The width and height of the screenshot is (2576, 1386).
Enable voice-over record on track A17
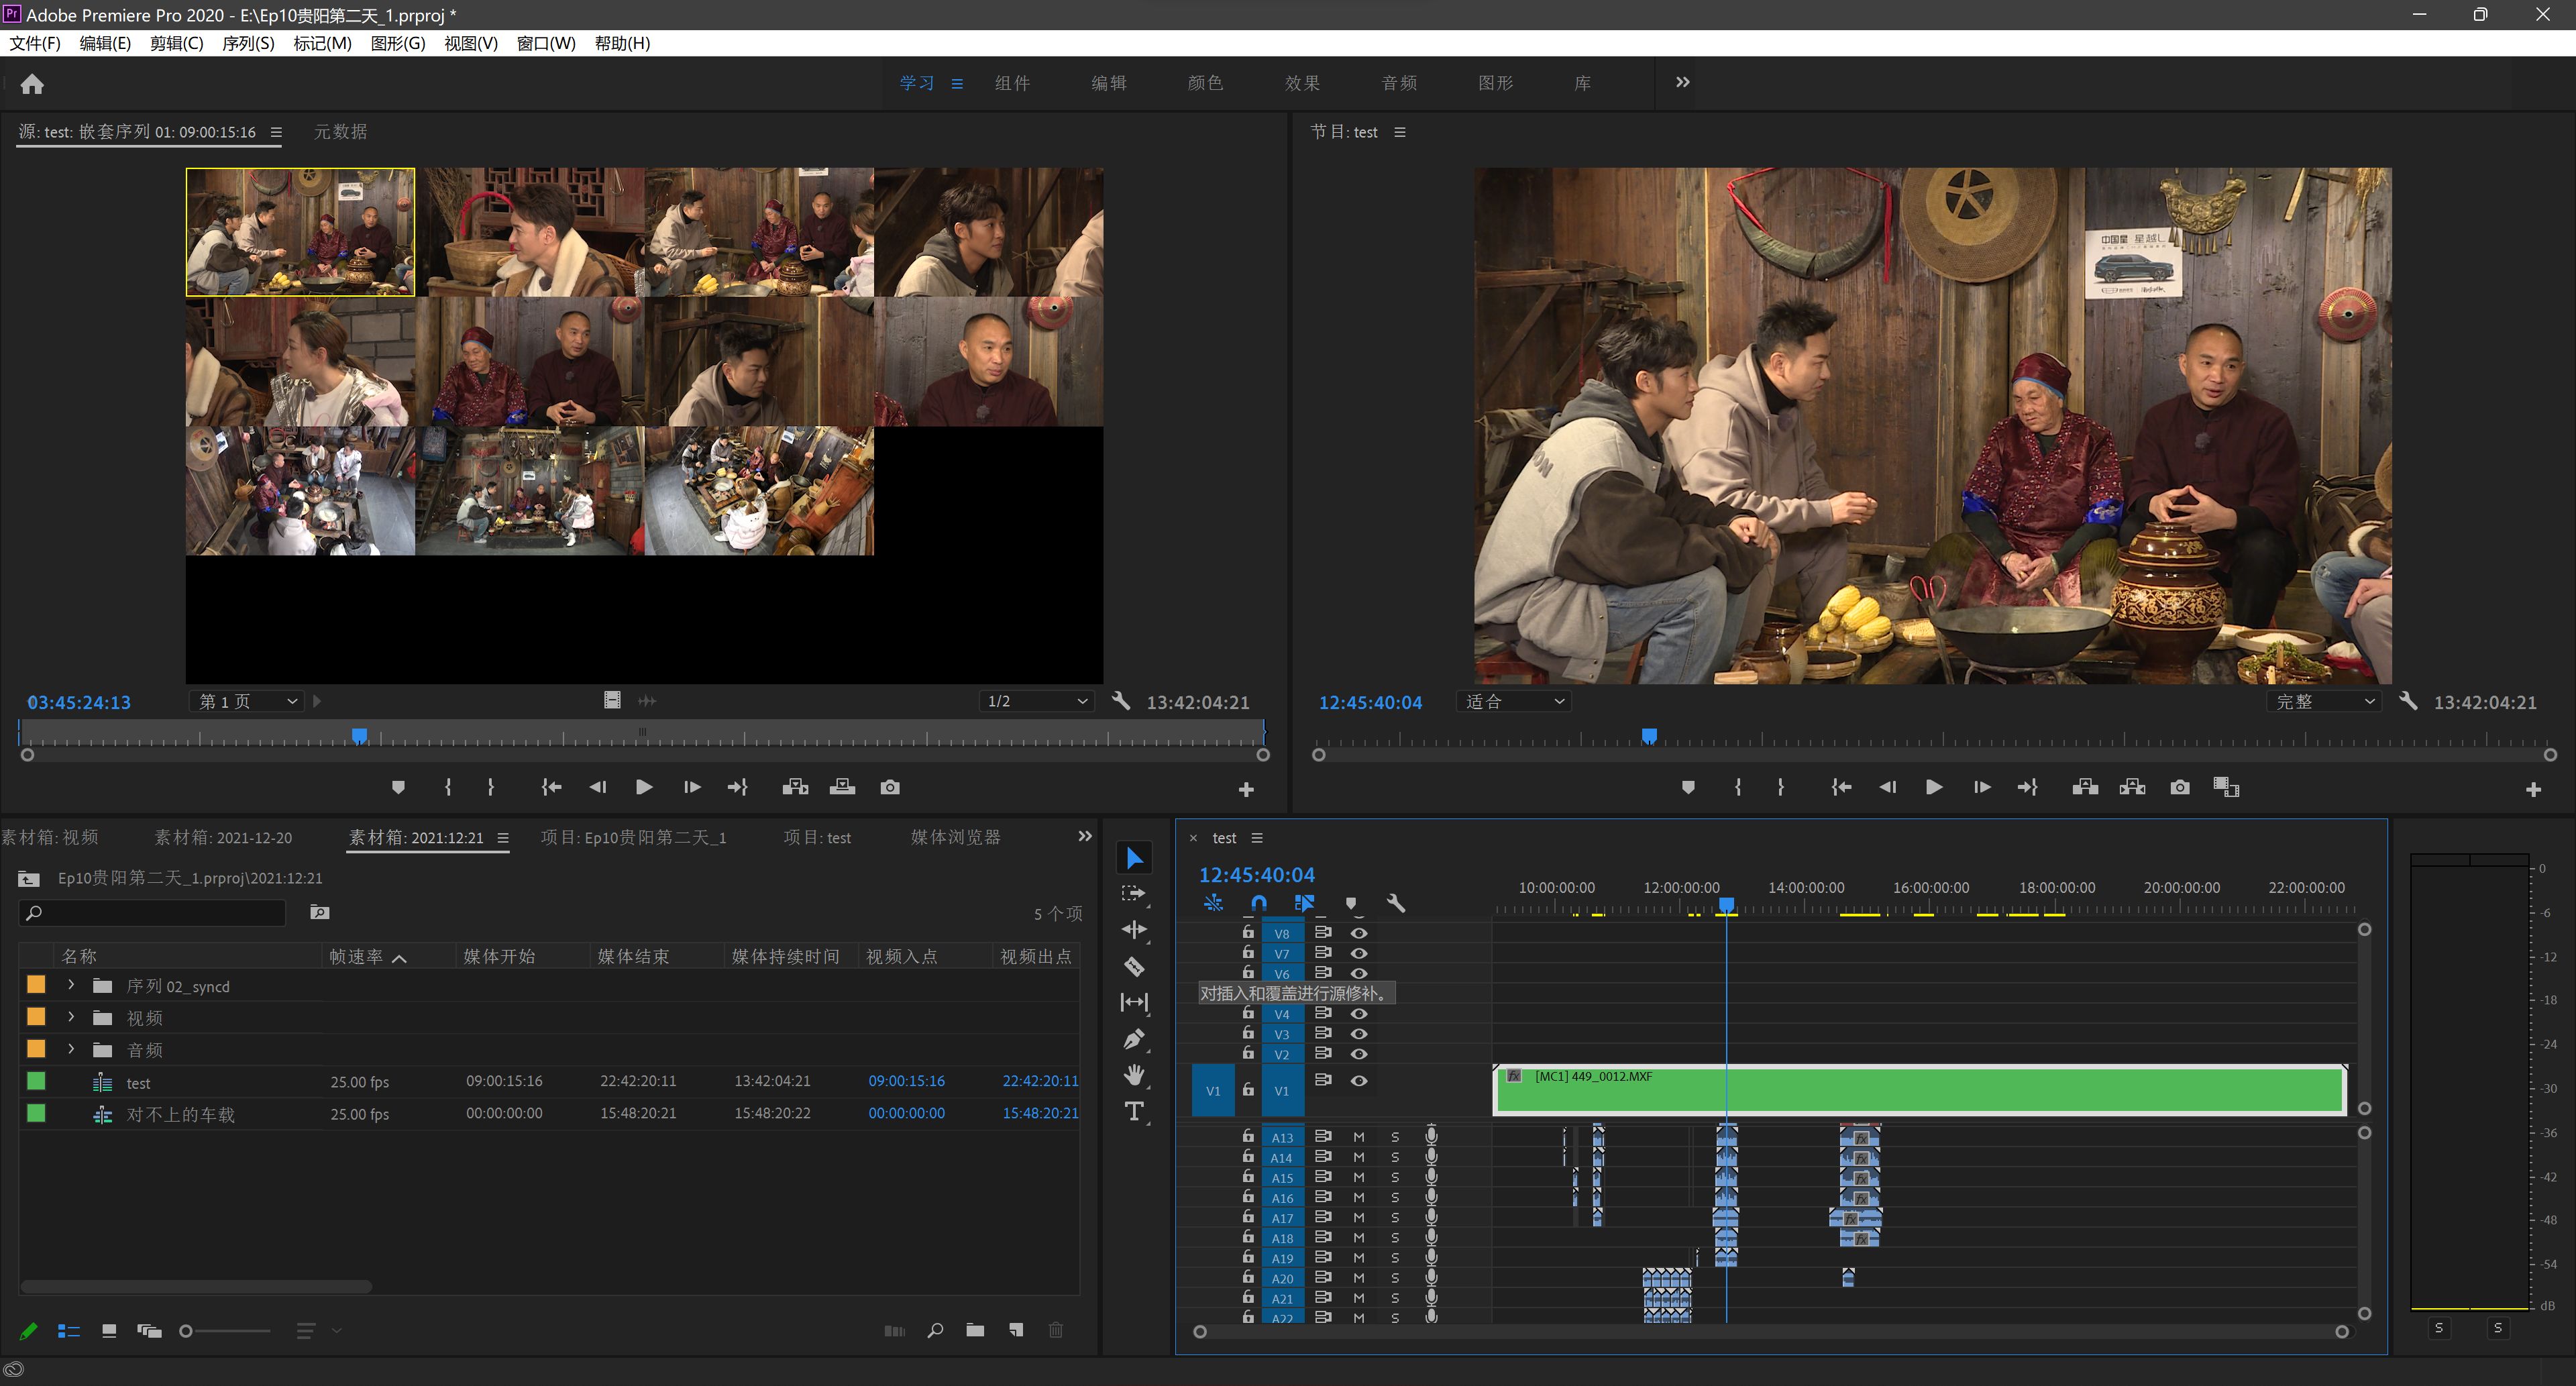pos(1431,1217)
